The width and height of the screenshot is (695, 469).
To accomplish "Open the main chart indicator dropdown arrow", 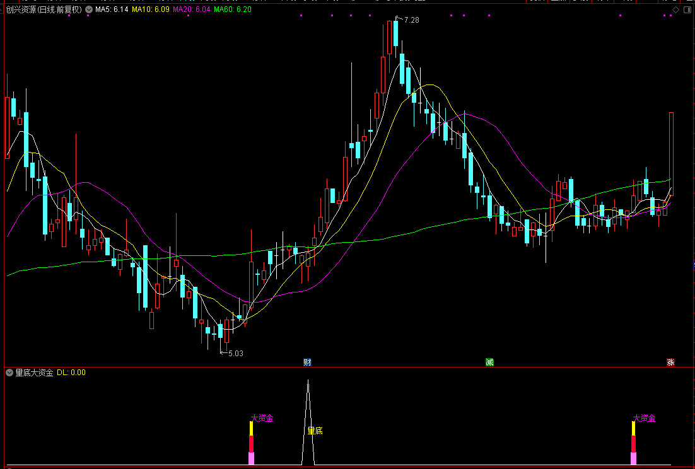I will (89, 9).
